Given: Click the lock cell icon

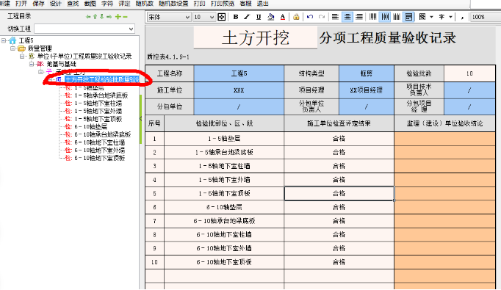Looking at the screenshot, I should [x=296, y=17].
